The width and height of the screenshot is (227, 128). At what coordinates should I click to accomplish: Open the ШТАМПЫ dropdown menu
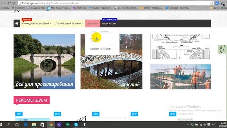tap(93, 23)
